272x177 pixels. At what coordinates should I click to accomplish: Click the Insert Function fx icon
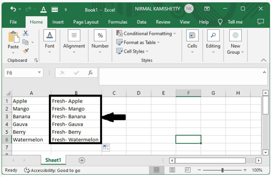(x=90, y=73)
